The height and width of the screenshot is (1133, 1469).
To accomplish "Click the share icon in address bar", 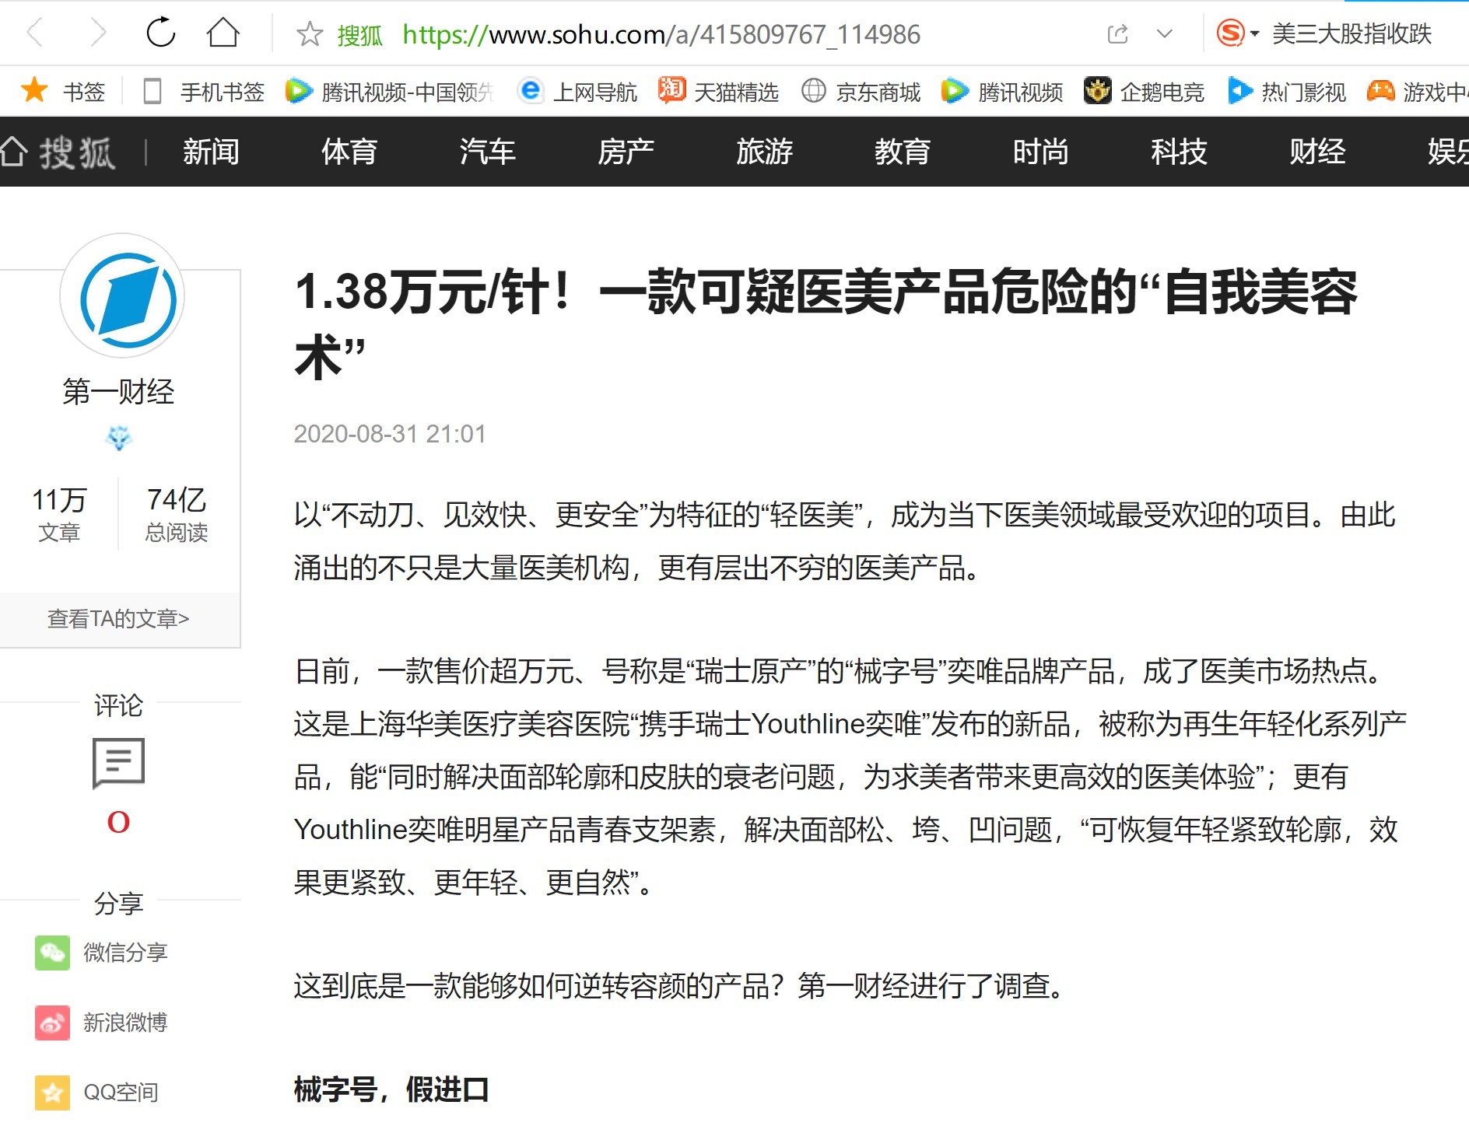I will (x=1117, y=33).
